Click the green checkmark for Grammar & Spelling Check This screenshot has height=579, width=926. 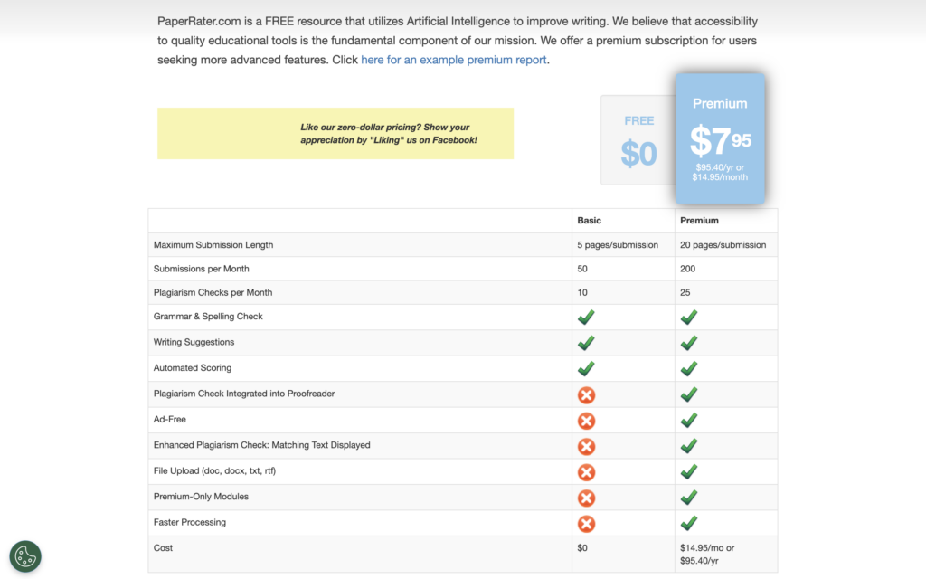[x=586, y=317]
